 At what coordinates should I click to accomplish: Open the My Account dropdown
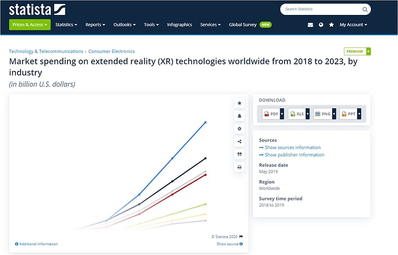click(354, 25)
